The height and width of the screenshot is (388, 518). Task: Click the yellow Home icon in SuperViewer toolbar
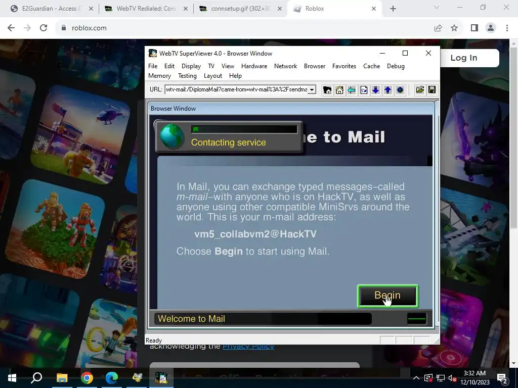[x=339, y=90]
